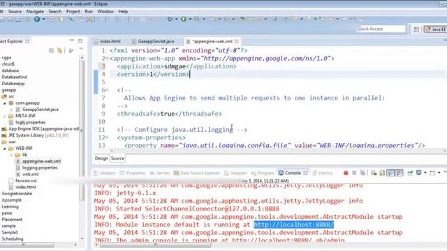Switch to the index.html editor tab
Screen dimensions: 447x251
pos(108,41)
